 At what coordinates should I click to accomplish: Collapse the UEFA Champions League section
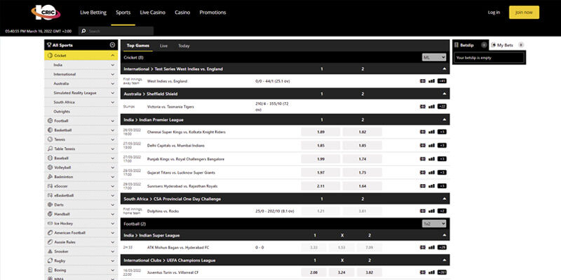(445, 260)
